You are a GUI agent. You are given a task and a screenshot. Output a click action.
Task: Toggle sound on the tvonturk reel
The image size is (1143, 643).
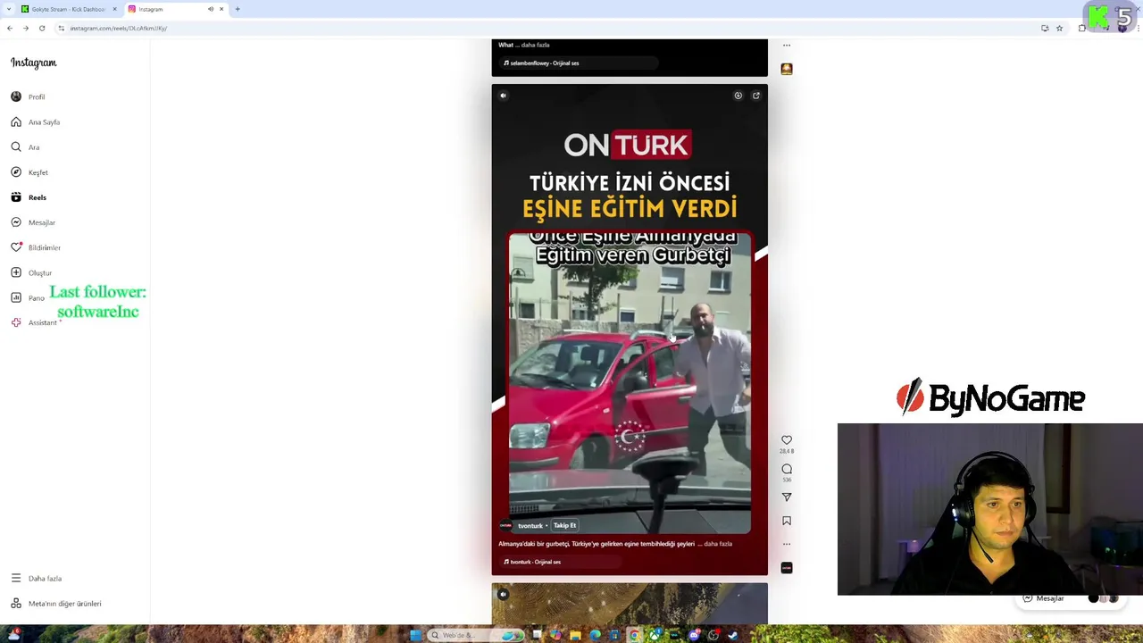click(x=503, y=96)
